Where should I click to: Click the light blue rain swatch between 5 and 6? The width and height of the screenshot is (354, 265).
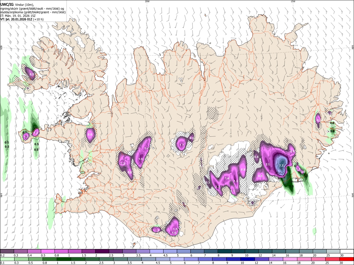[177, 259]
